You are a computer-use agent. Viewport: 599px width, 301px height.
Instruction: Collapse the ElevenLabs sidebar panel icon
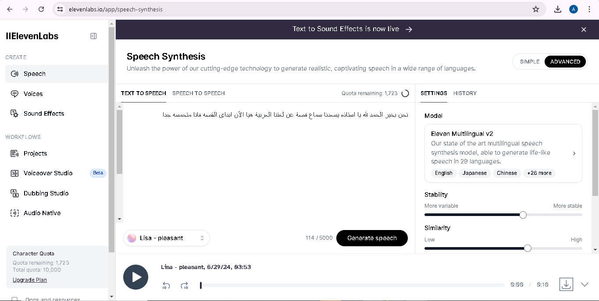(93, 36)
